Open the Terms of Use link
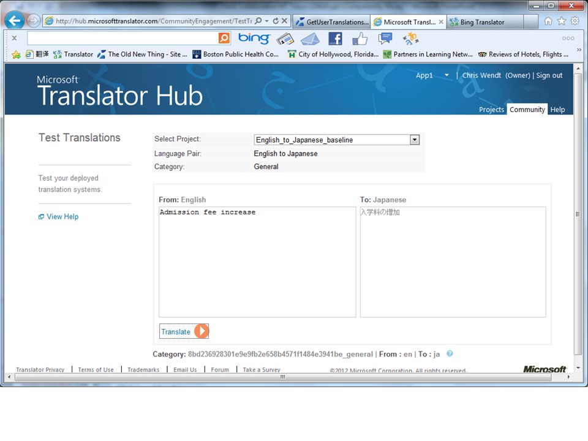 click(96, 370)
